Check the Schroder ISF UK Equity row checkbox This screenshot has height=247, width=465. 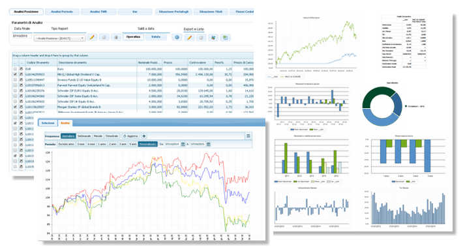15,102
